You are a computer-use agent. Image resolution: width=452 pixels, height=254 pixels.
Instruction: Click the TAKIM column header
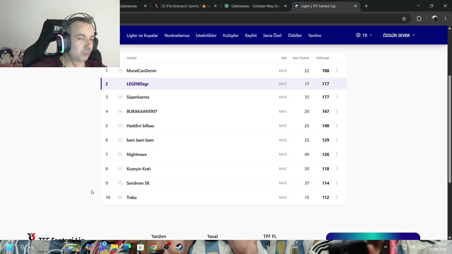pyautogui.click(x=131, y=58)
